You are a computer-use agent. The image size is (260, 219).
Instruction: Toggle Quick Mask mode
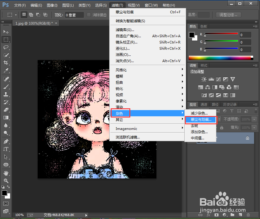(6, 203)
